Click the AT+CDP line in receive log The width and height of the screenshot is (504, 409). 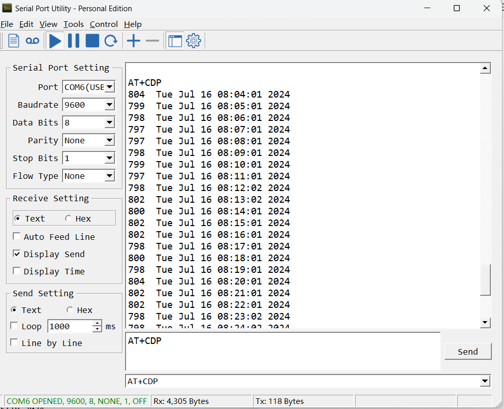pyautogui.click(x=145, y=83)
